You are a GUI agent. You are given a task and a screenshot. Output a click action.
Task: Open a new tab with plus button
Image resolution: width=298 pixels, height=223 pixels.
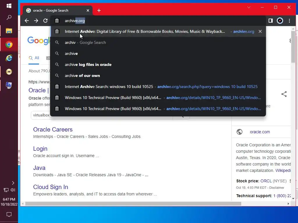point(99,10)
